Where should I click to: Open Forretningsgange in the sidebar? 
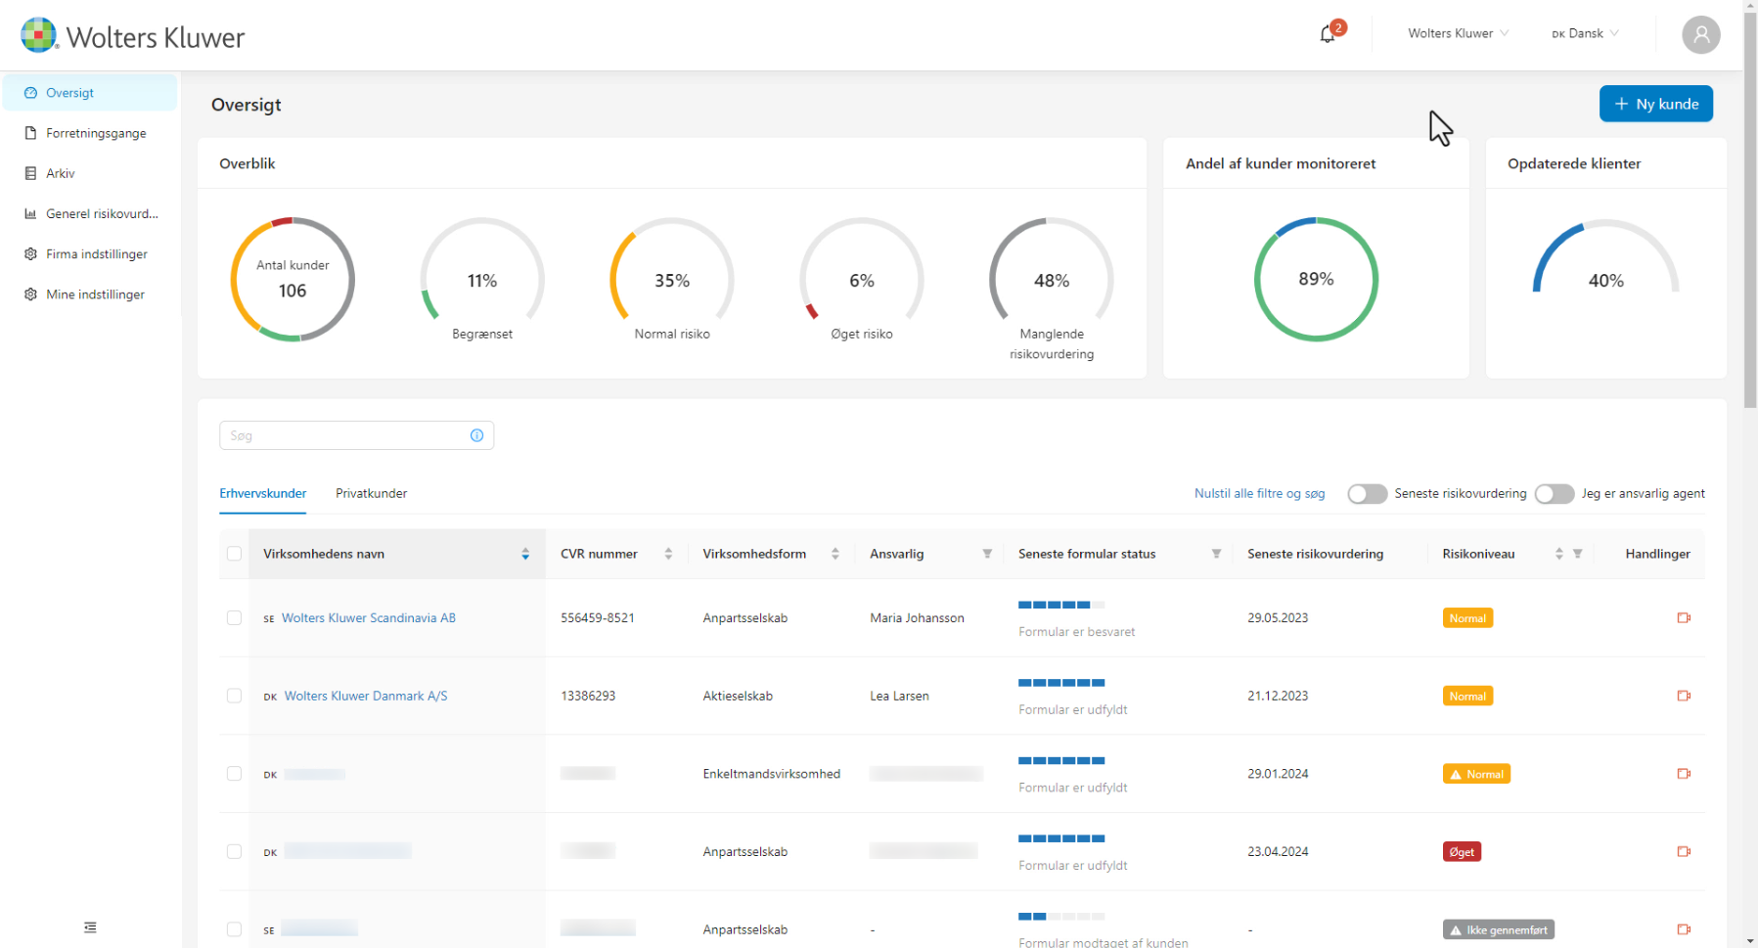pyautogui.click(x=96, y=133)
